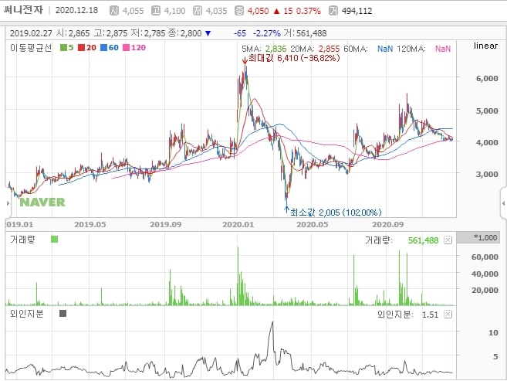The image size is (507, 381).
Task: Click the low price icon beside 4,035
Action: tap(198, 11)
